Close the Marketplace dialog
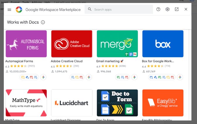This screenshot has height=124, width=197. [186, 9]
